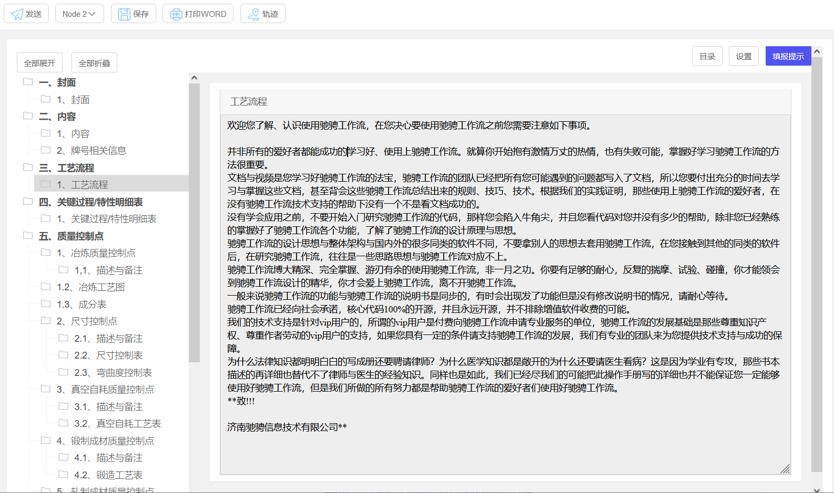The image size is (834, 493).
Task: Click the **致!!! line in the text
Action: point(241,401)
